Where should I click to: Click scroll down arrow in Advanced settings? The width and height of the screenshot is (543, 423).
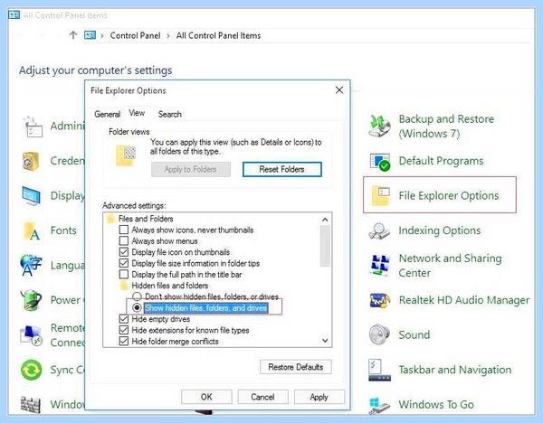[325, 341]
